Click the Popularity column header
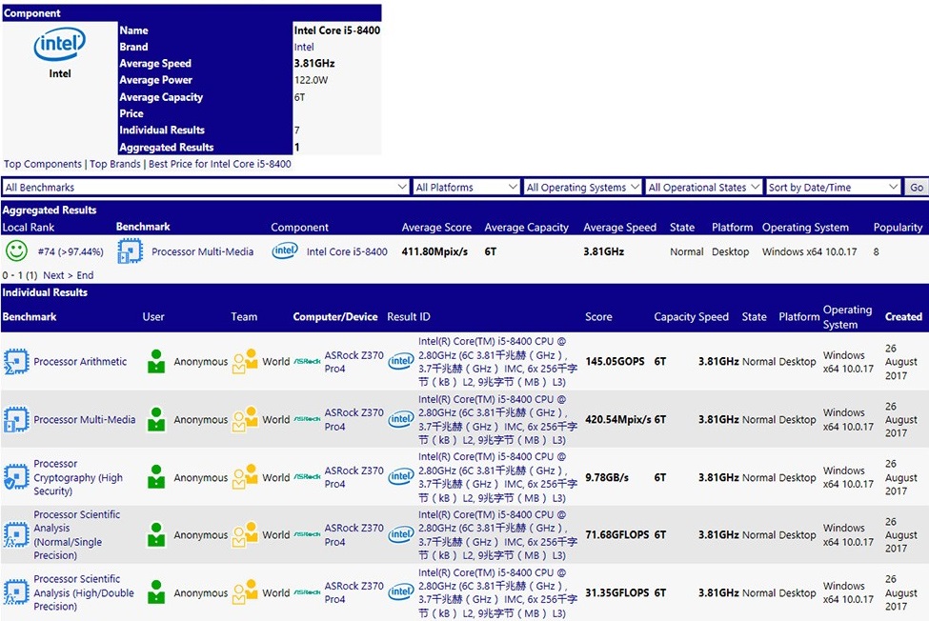The height and width of the screenshot is (621, 929). tap(898, 228)
